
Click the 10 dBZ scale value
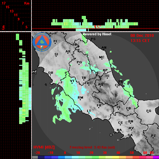pyautogui.click(x=78, y=153)
